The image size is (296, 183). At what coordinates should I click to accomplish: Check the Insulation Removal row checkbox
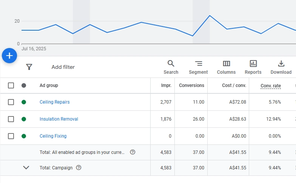pyautogui.click(x=11, y=119)
